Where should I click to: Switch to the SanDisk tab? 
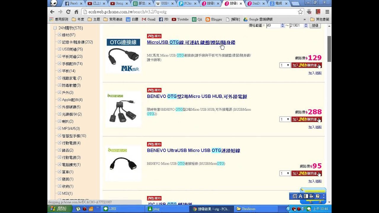256,4
